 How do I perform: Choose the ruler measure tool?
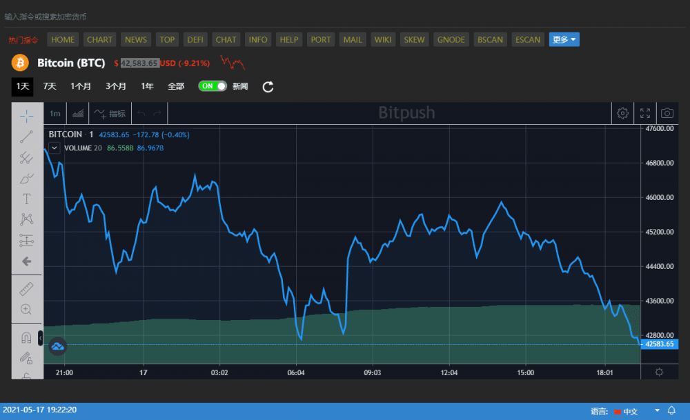[26, 288]
